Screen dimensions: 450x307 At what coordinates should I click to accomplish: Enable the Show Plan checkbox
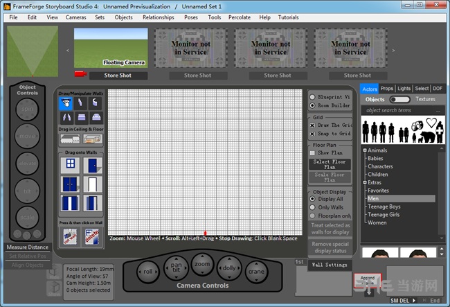312,152
